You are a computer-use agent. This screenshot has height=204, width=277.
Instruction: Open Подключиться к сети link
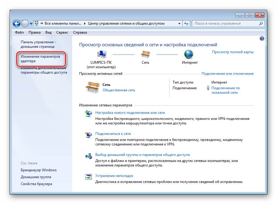[113, 134]
